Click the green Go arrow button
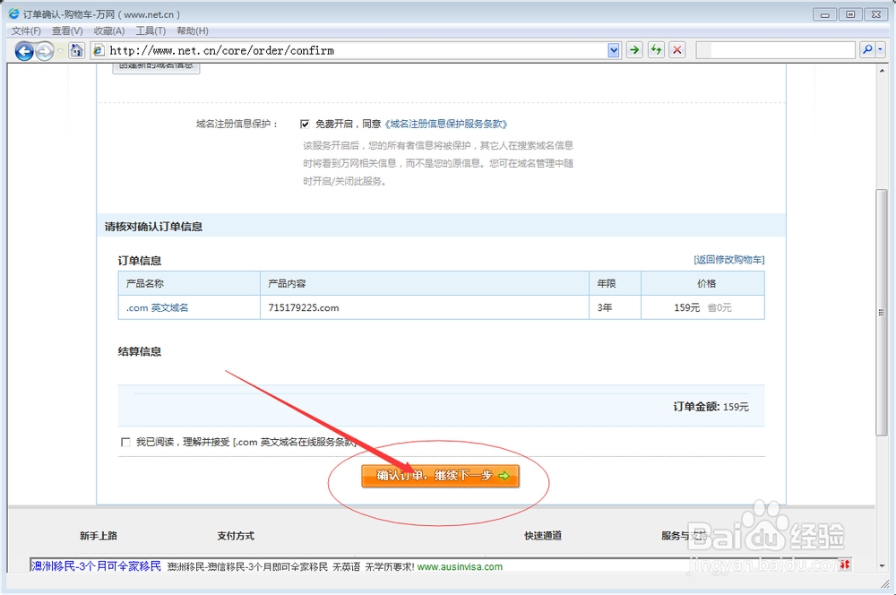Viewport: 896px width, 595px height. click(x=634, y=50)
